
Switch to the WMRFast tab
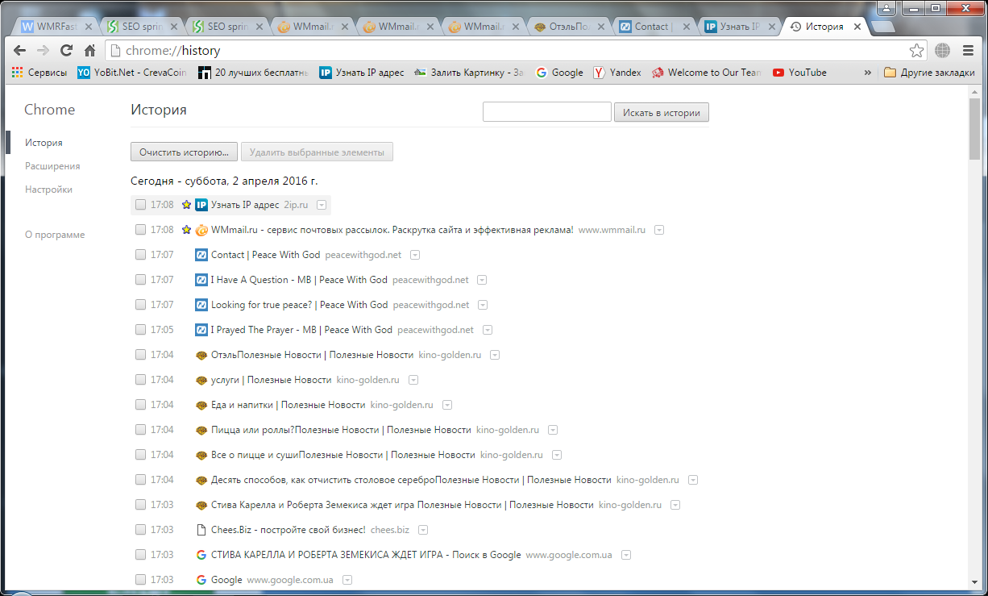coord(54,27)
